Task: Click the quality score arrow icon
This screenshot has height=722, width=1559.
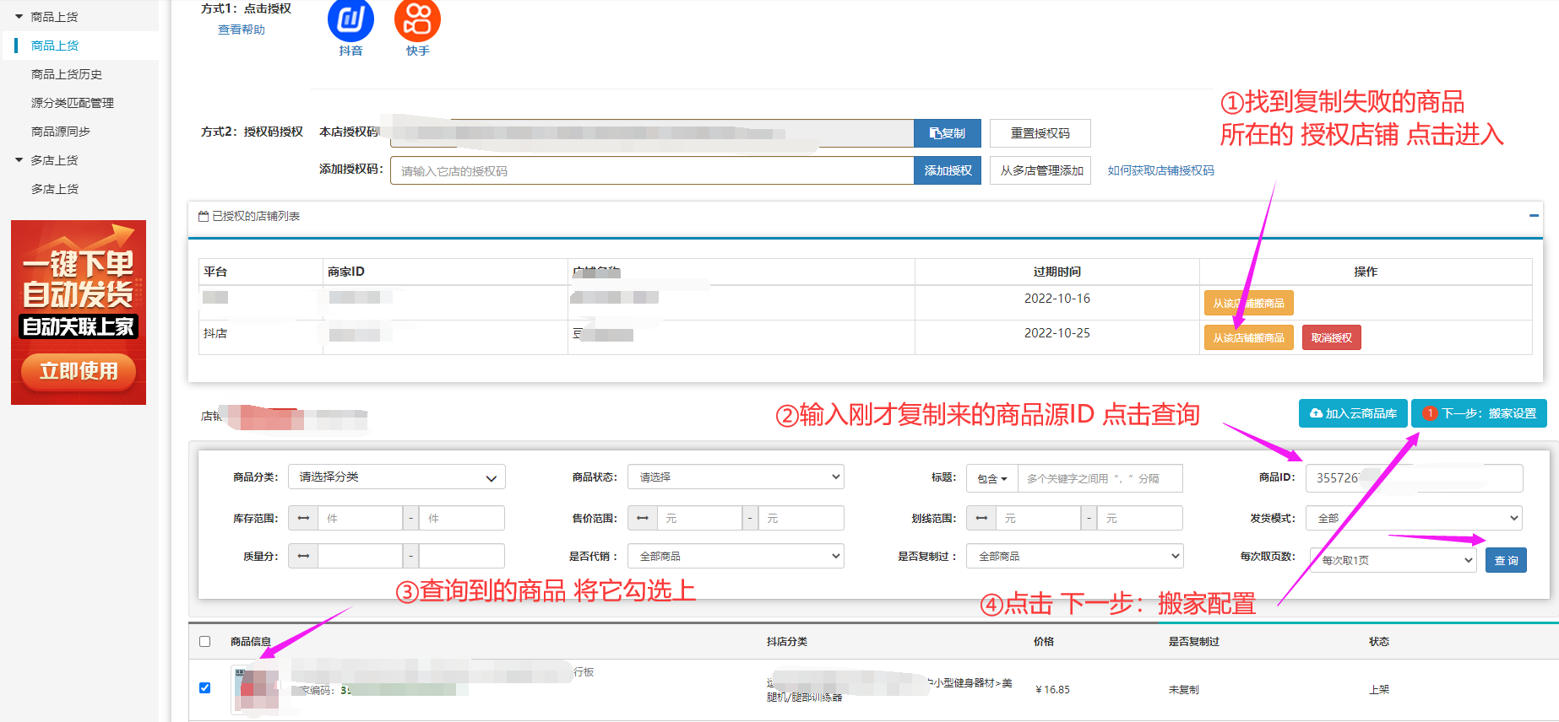Action: click(303, 556)
